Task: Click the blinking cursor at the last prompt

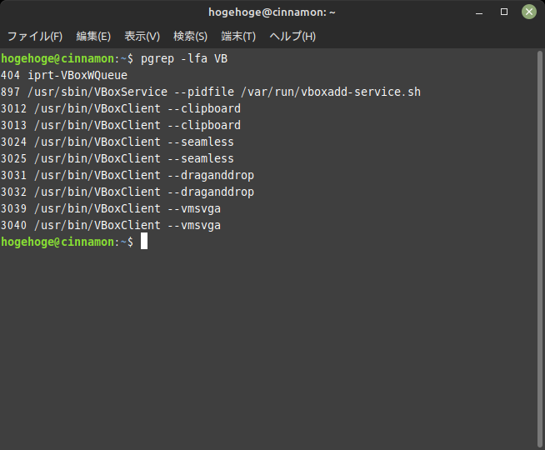Action: (144, 241)
